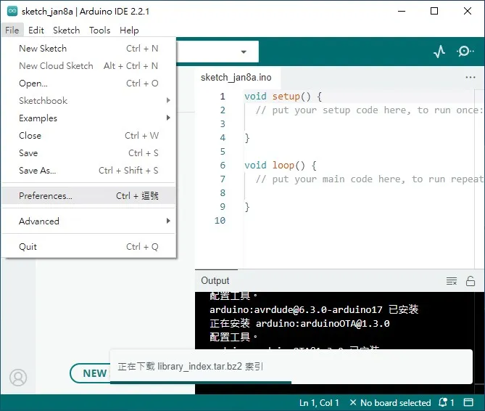485x411 pixels.
Task: Clear the Output panel icon
Action: tap(452, 281)
